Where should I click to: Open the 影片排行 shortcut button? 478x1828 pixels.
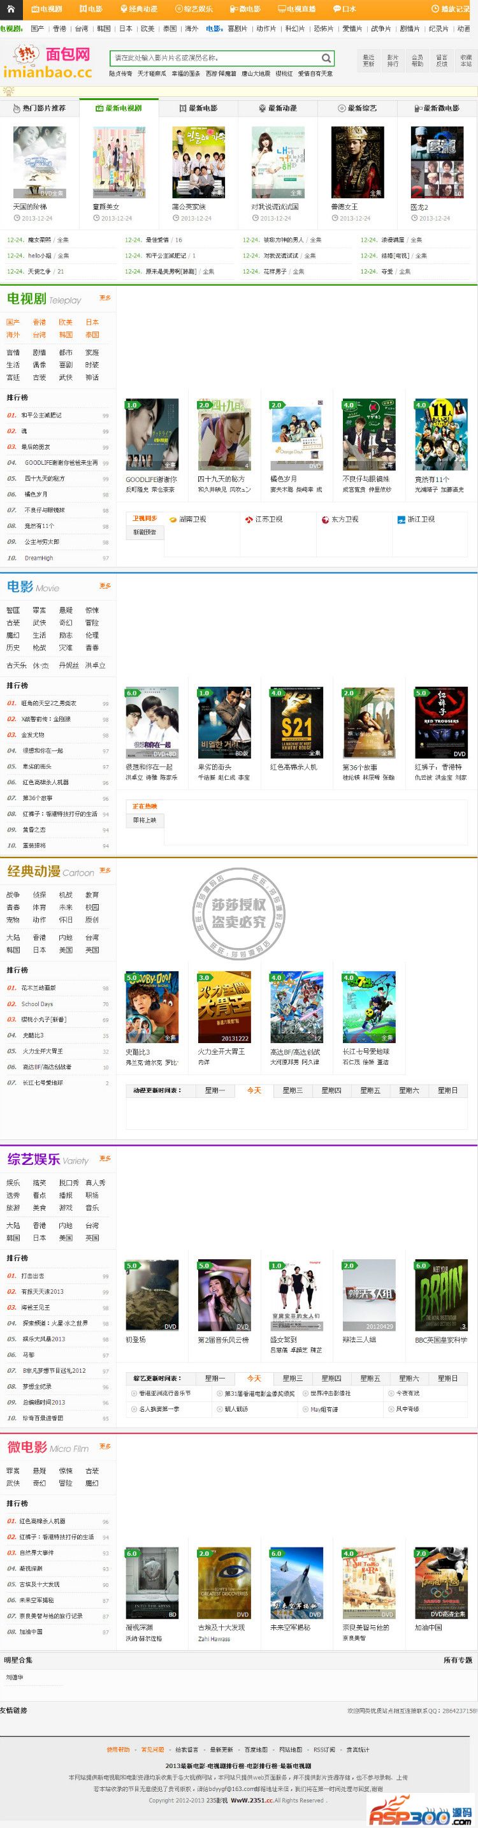tap(393, 61)
